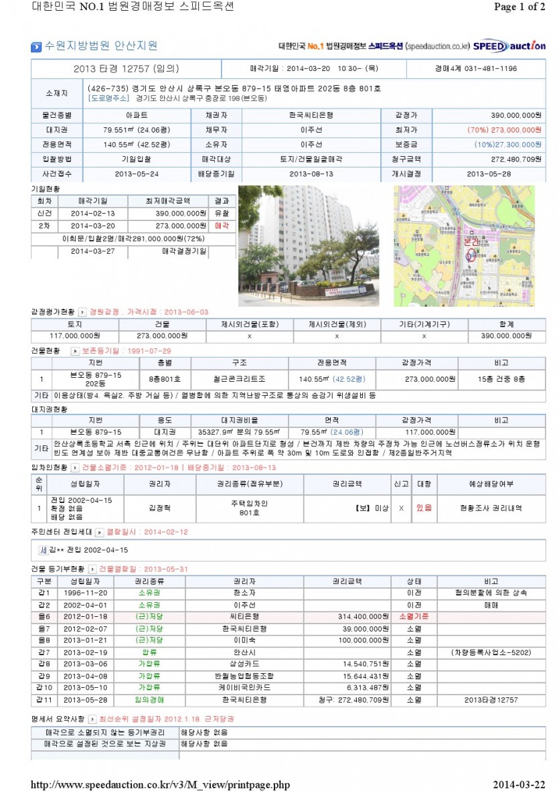Click owner 한소자 in the 갑1 row
The image size is (559, 791).
244,593
